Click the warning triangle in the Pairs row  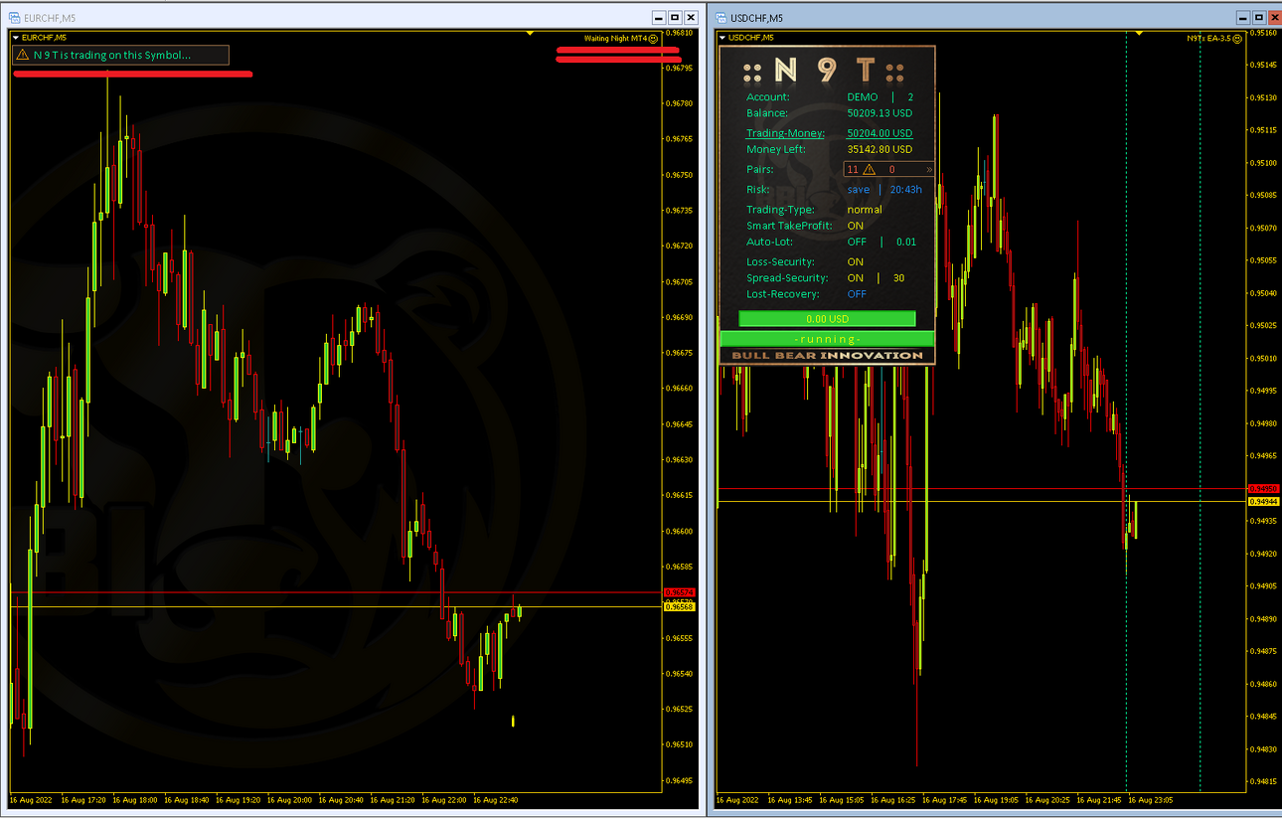(869, 169)
